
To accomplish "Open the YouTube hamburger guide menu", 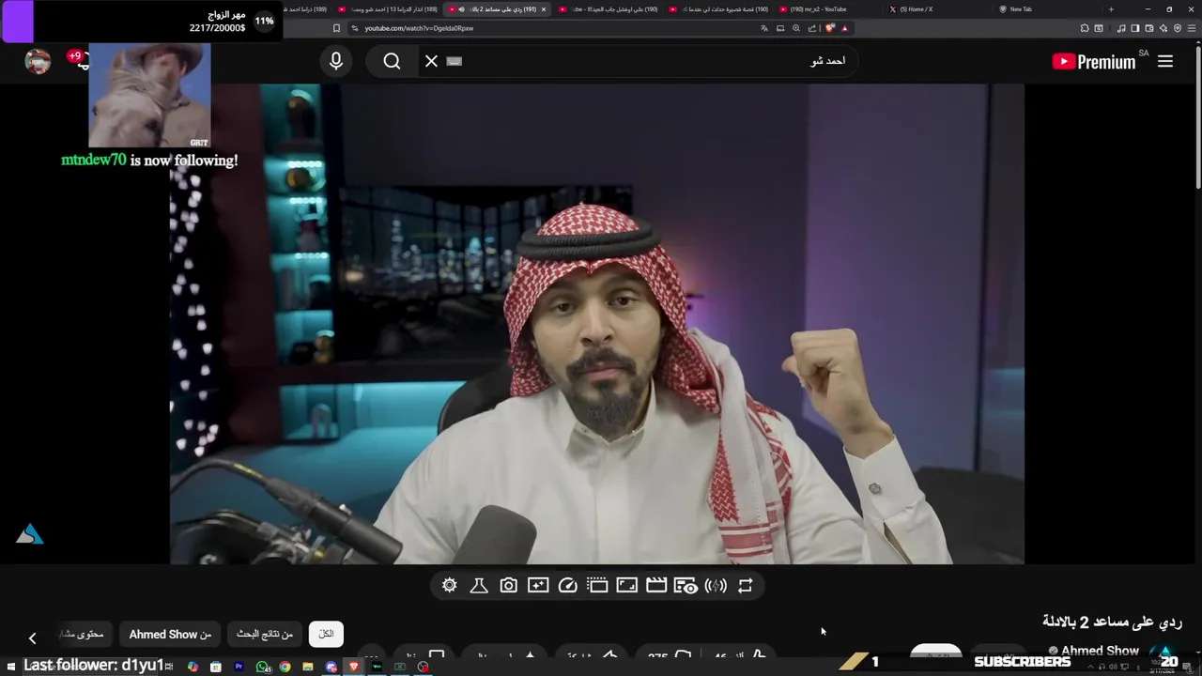I will click(x=1165, y=61).
